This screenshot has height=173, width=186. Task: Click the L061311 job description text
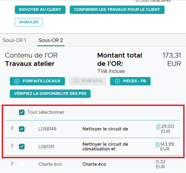[x=105, y=147]
